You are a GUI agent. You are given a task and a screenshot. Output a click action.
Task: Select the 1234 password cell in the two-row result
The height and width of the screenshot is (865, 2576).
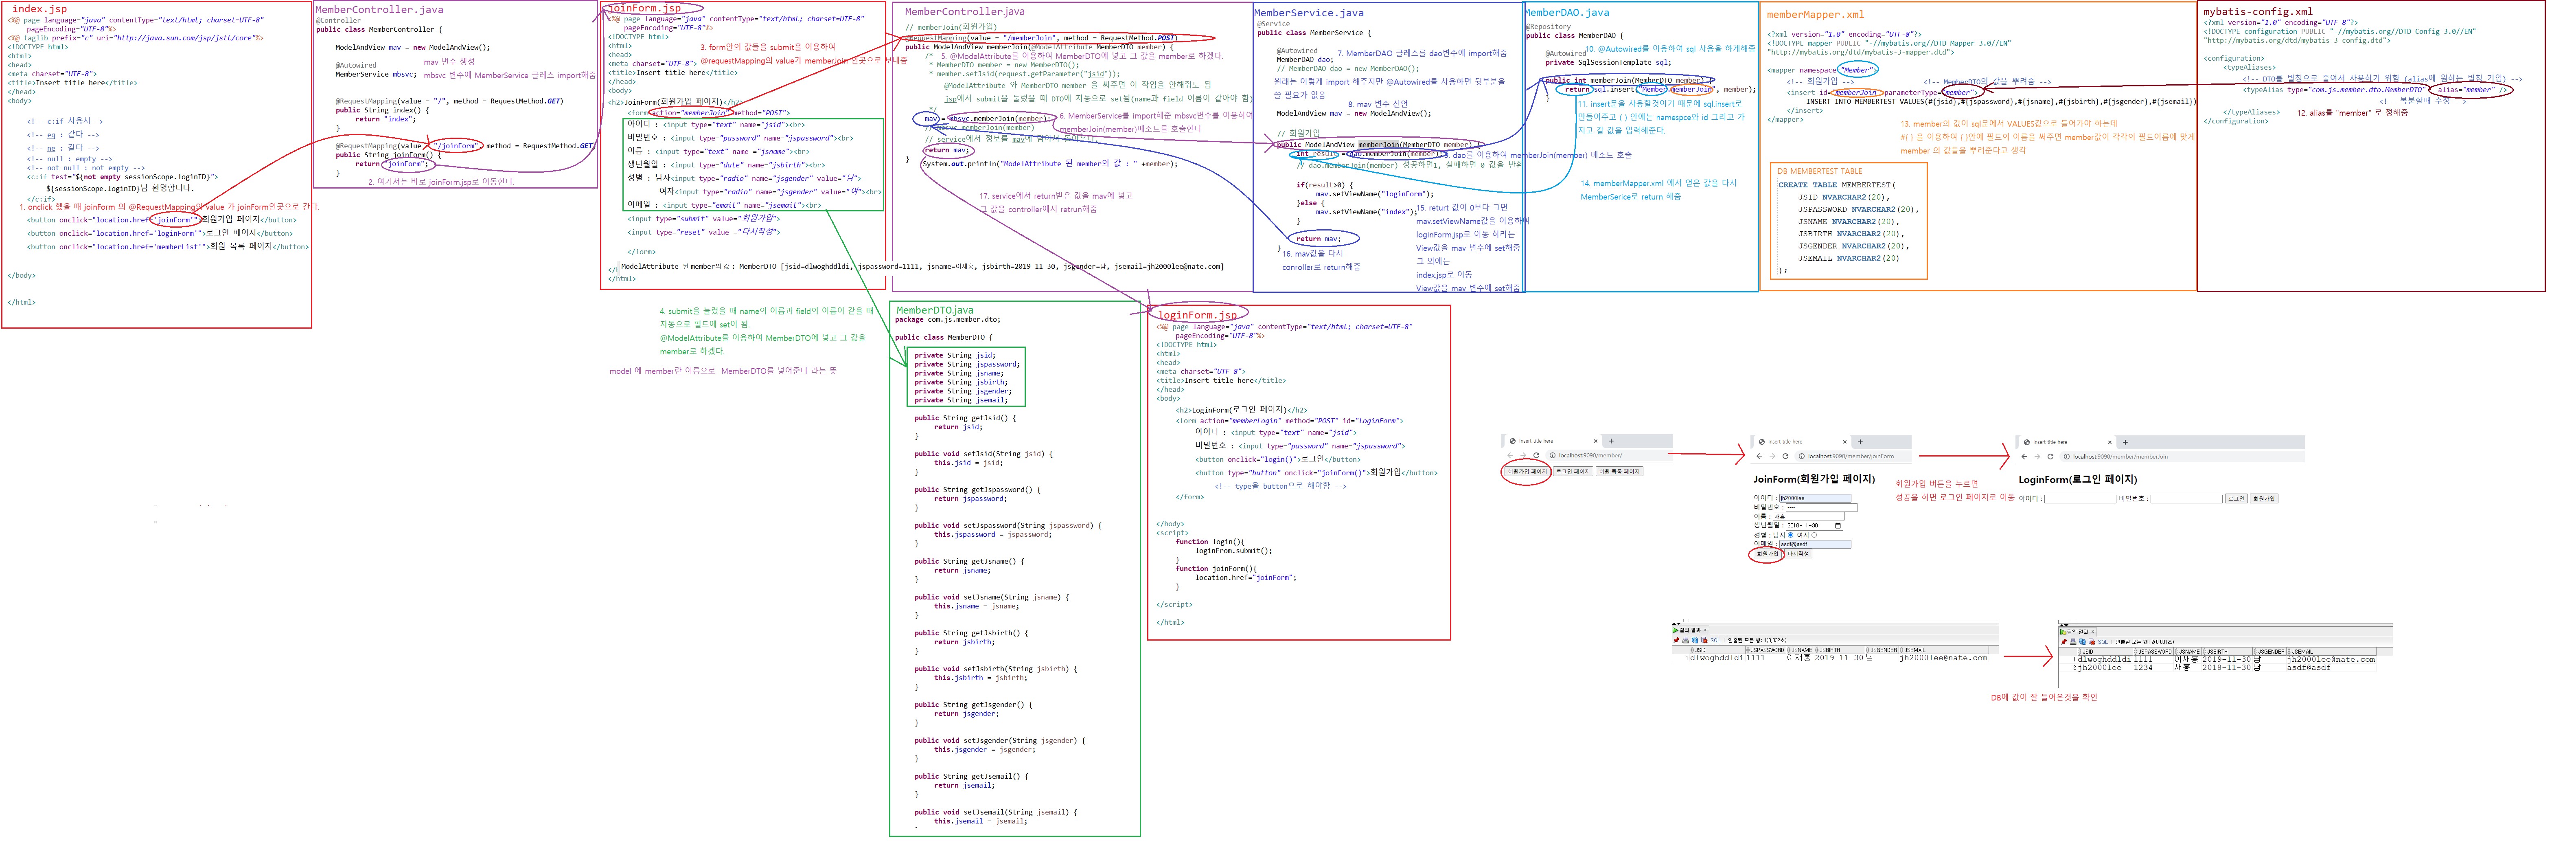2153,668
